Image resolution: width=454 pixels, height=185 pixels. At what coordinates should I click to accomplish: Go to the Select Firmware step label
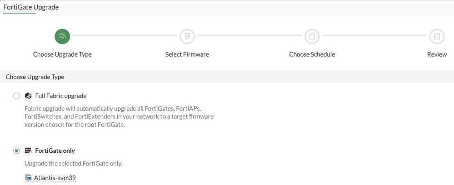[x=187, y=54]
